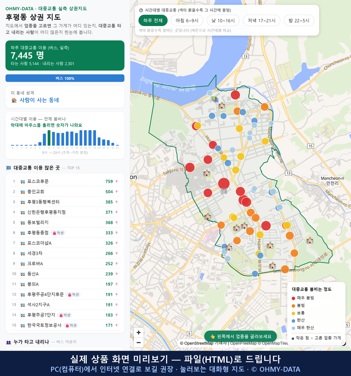The height and width of the screenshot is (376, 351).
Task: Click the pin icon in the 신한은행후평동지점 row
Action: [x=117, y=212]
